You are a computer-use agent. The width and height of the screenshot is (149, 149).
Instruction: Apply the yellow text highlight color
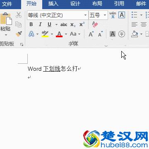[x=45, y=34]
